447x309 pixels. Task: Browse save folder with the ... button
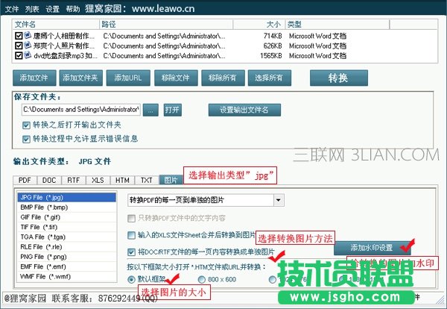click(x=150, y=110)
